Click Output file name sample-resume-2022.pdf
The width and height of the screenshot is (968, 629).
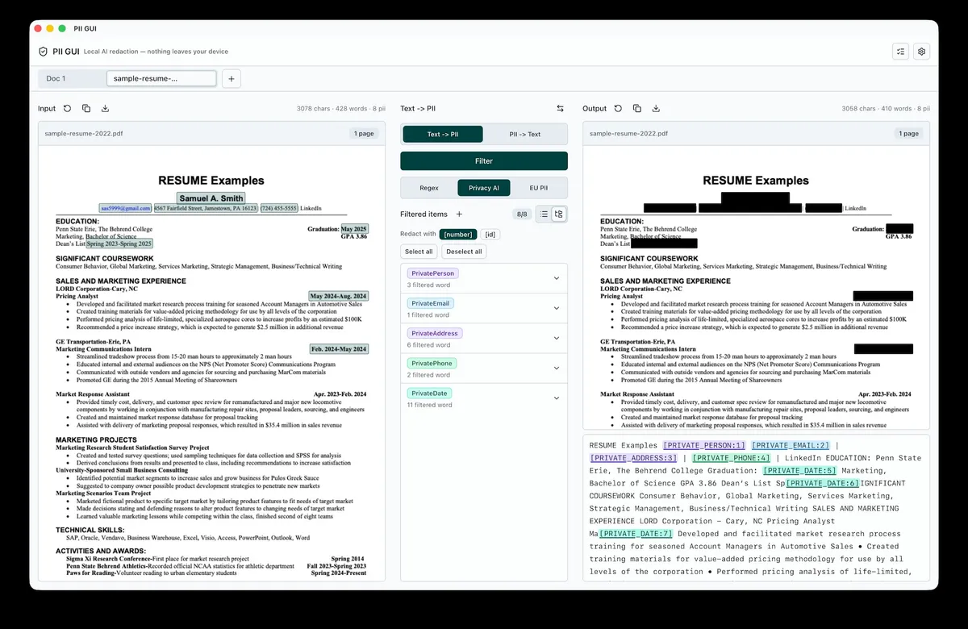click(x=629, y=134)
